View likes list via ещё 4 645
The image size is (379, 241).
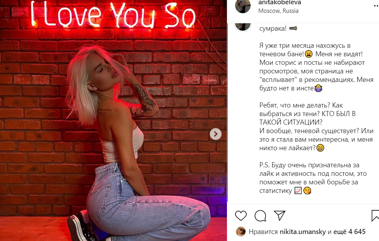(350, 232)
